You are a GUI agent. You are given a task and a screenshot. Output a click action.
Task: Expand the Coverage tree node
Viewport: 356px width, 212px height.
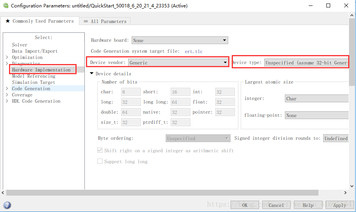point(7,95)
